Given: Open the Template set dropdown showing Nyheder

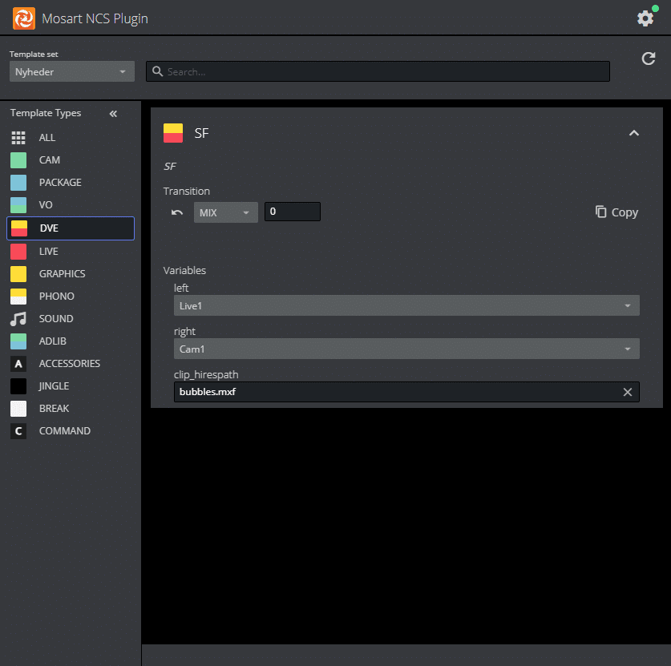Looking at the screenshot, I should pyautogui.click(x=71, y=71).
